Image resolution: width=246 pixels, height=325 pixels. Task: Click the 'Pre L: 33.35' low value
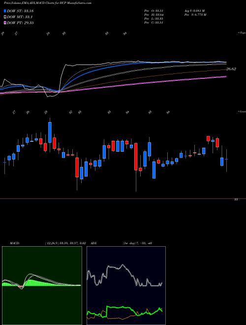click(154, 18)
